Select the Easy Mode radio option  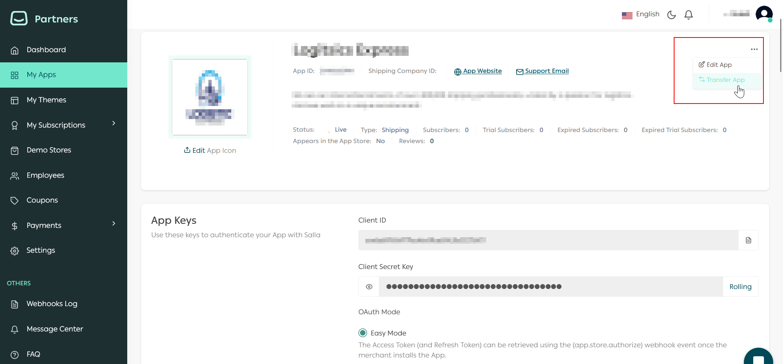(x=363, y=333)
